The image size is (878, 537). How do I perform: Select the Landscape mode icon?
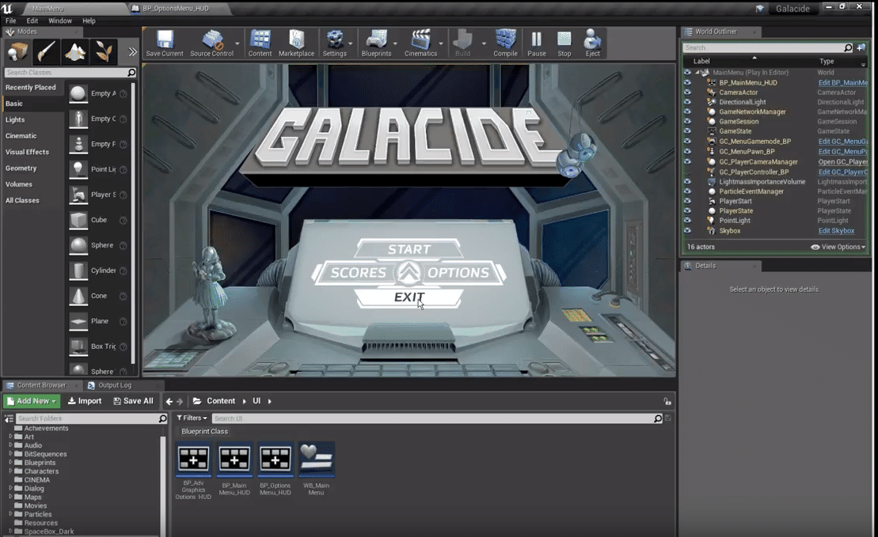75,52
